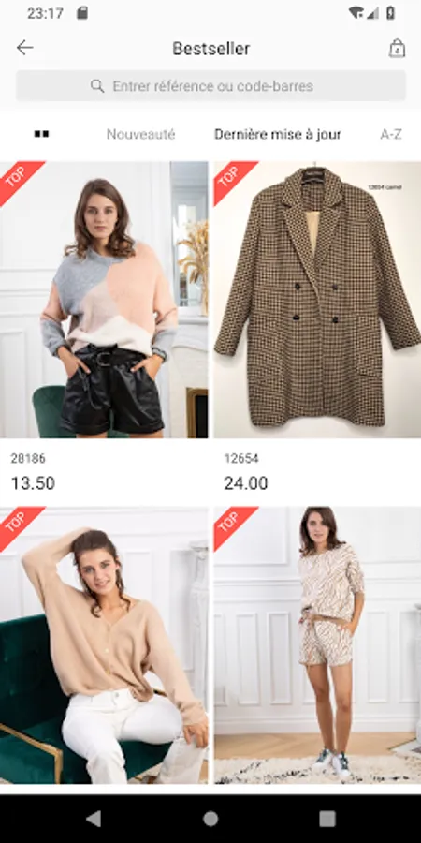Select Dernière mise à jour sort tab
The image size is (421, 843).
278,134
